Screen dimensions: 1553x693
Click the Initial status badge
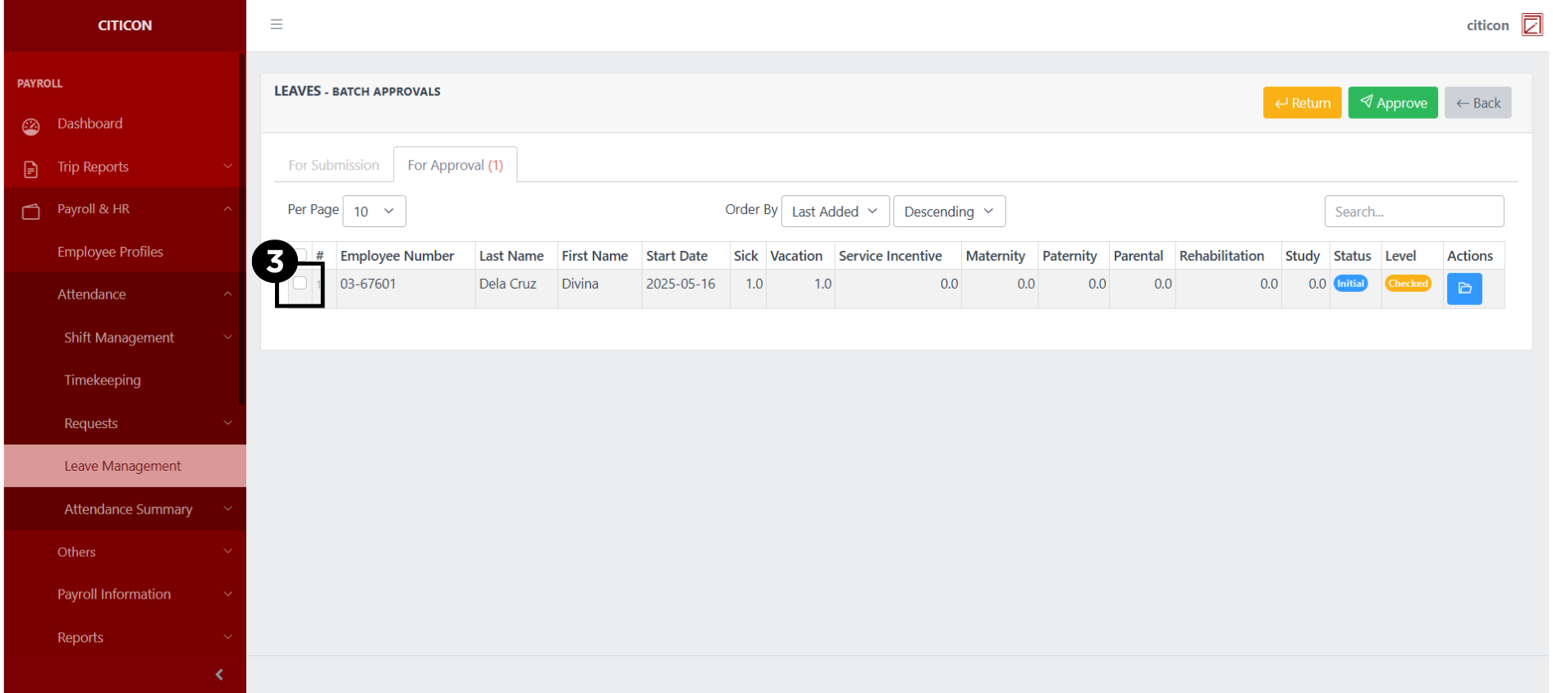coord(1350,284)
